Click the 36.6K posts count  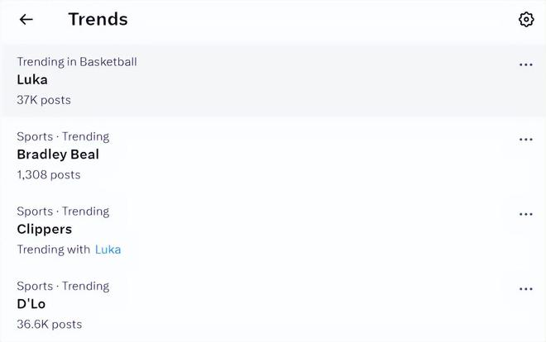[x=50, y=324]
